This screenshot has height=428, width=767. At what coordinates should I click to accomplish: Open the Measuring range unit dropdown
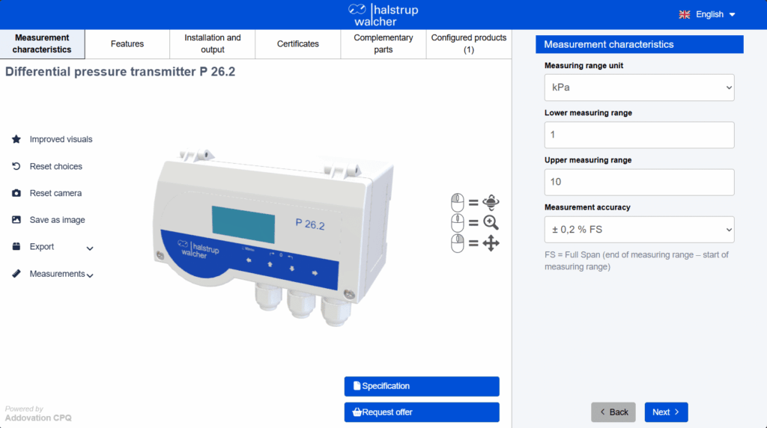click(639, 88)
